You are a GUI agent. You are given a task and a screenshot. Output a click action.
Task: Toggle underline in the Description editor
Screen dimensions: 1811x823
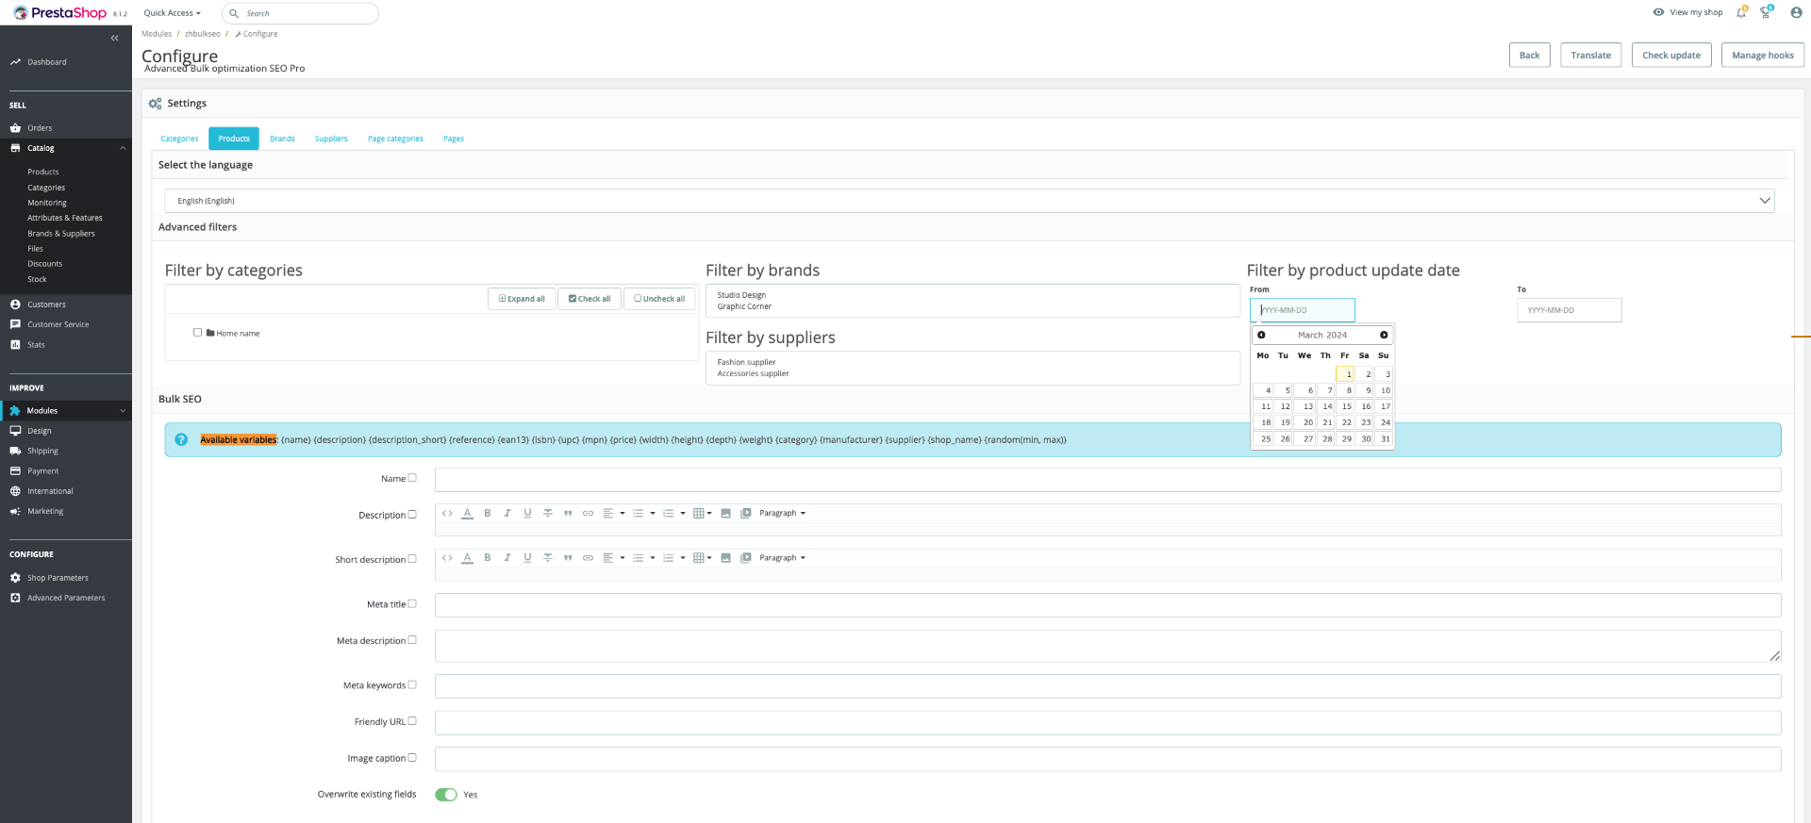point(527,514)
